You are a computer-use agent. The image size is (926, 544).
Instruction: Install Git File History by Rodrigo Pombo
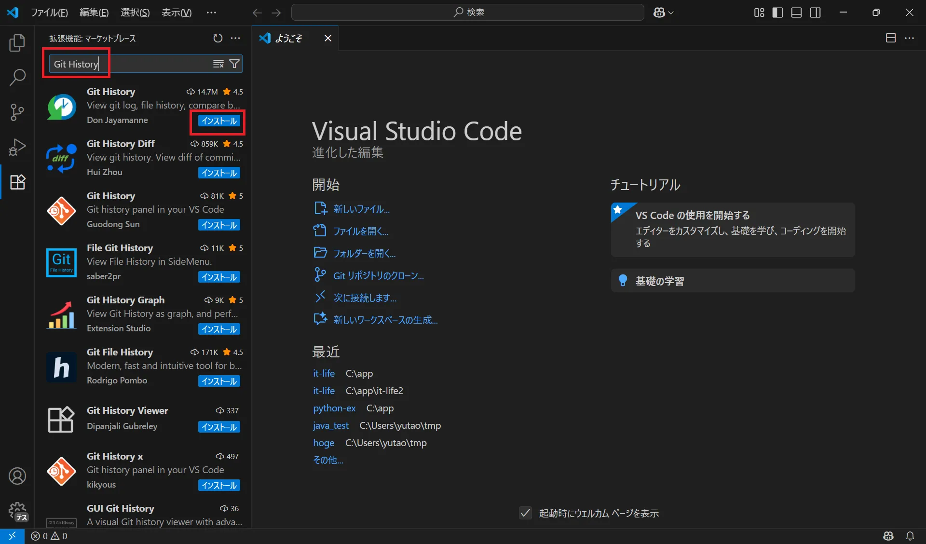tap(219, 381)
